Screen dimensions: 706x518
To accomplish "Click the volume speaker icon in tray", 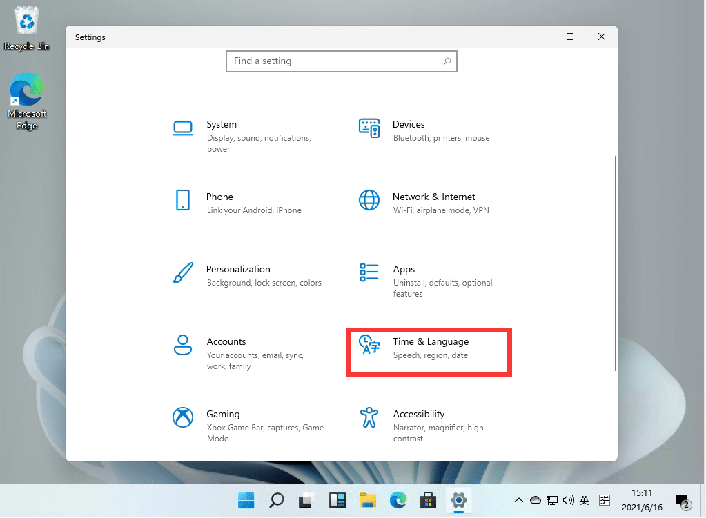I will 568,500.
